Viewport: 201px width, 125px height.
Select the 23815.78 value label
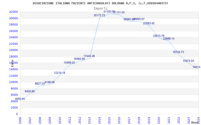click(159, 36)
